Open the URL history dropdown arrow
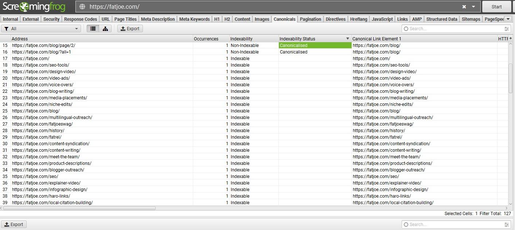This screenshot has height=230, width=515. tap(473, 7)
